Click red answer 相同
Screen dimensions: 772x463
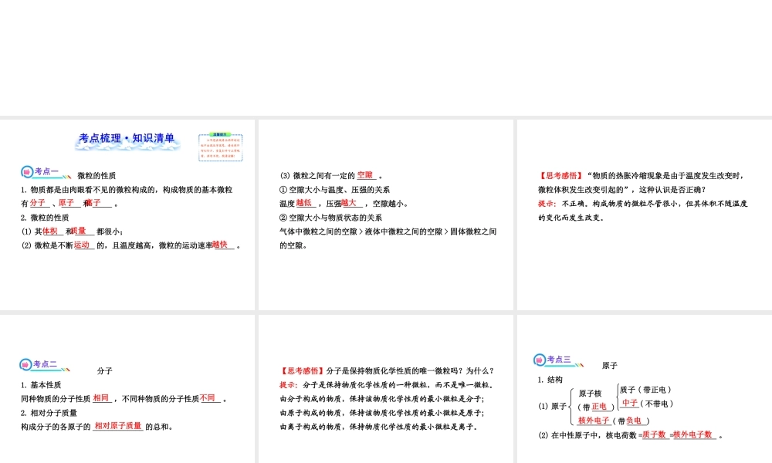[101, 397]
